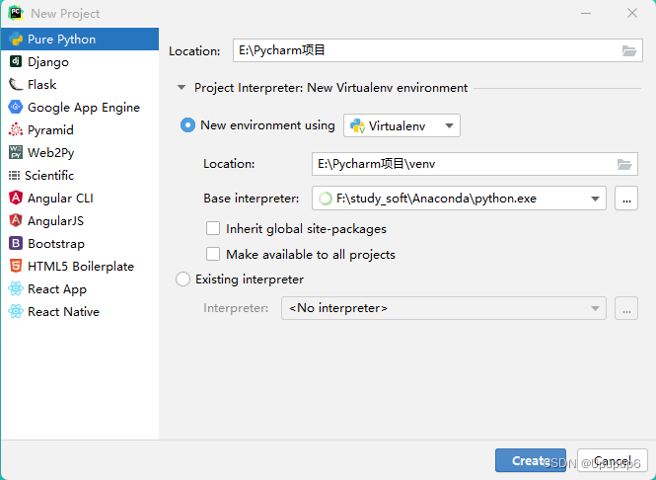Screen dimensions: 656x480
Task: Collapse the Project Interpreter section
Action: (182, 88)
